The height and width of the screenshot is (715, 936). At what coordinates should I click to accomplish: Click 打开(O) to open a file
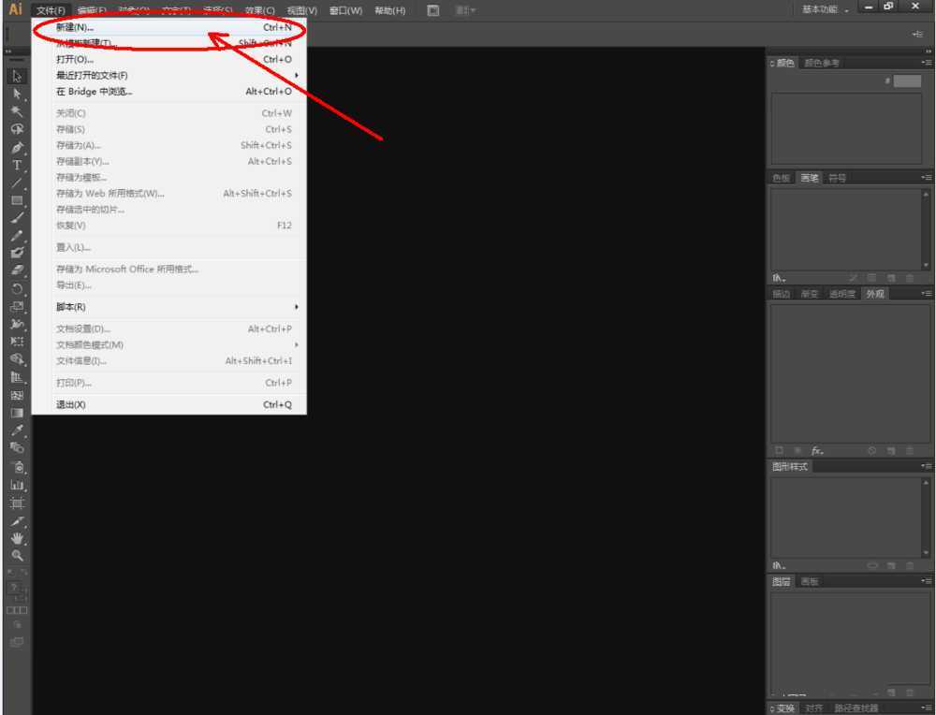pyautogui.click(x=75, y=59)
